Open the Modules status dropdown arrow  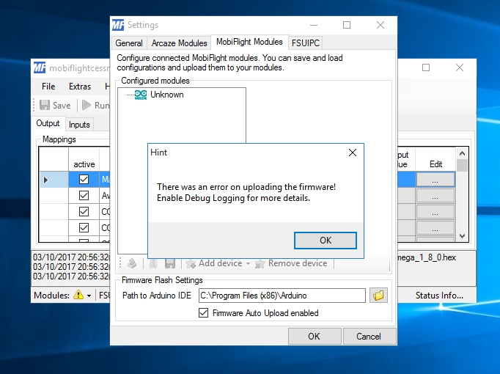point(89,296)
